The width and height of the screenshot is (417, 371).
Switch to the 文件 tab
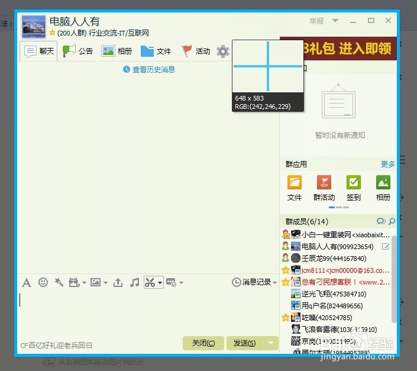[x=156, y=51]
